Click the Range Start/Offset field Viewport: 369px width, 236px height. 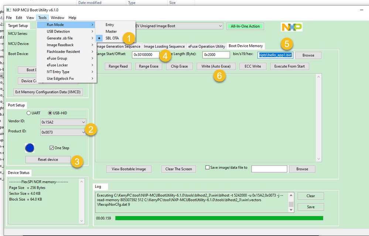(146, 55)
